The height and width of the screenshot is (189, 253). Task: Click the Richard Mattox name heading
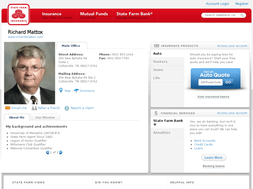[x=25, y=32]
